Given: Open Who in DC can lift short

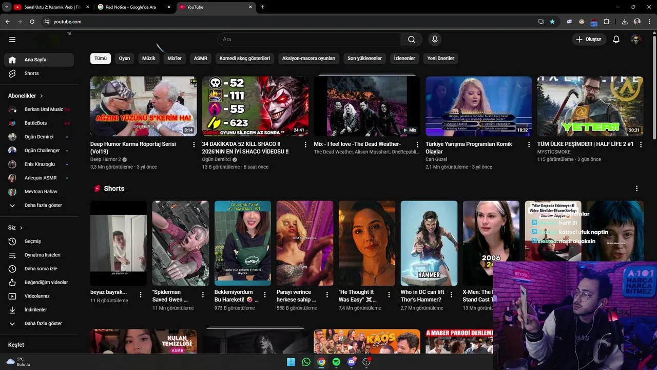Looking at the screenshot, I should [x=429, y=243].
